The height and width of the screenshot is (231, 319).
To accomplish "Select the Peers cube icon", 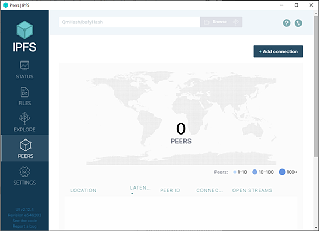I will [x=26, y=145].
